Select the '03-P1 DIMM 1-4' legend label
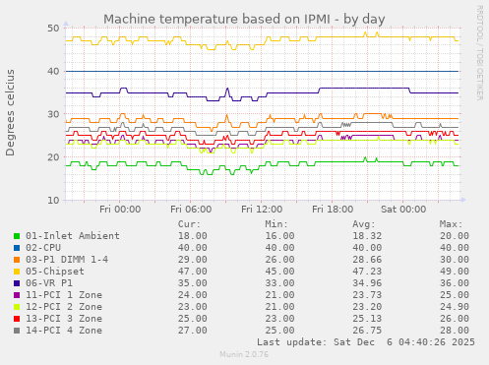The width and height of the screenshot is (489, 365). point(67,260)
